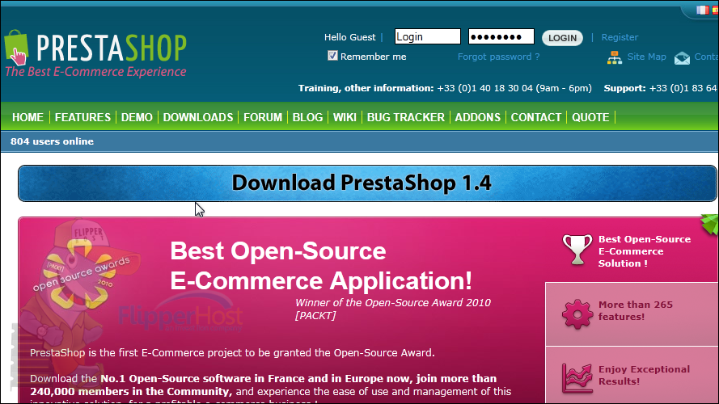Click Winner of the Open-Source Award 2010 text
The image size is (719, 404).
[392, 309]
